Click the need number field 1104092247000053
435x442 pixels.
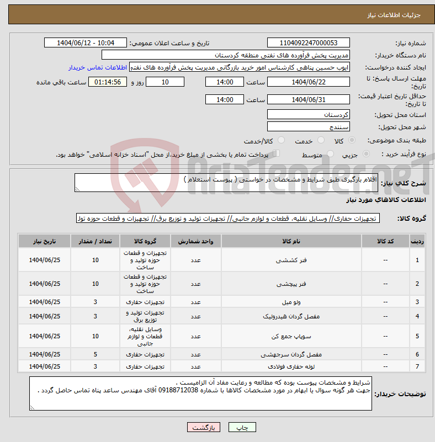(309, 43)
